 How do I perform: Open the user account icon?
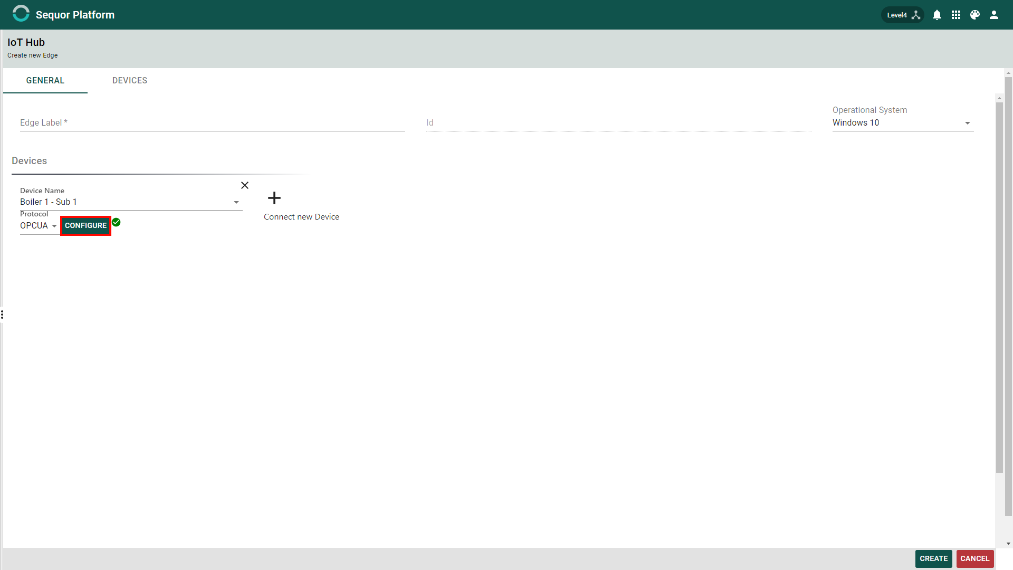click(x=994, y=15)
